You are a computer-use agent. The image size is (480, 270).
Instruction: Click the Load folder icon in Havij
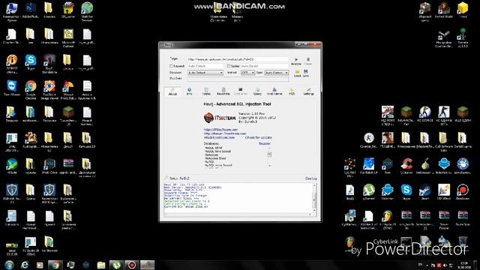point(297,71)
